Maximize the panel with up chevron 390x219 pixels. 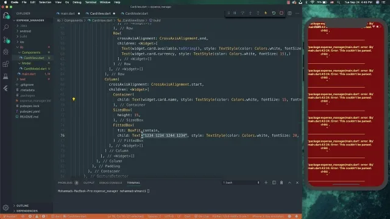(289, 182)
